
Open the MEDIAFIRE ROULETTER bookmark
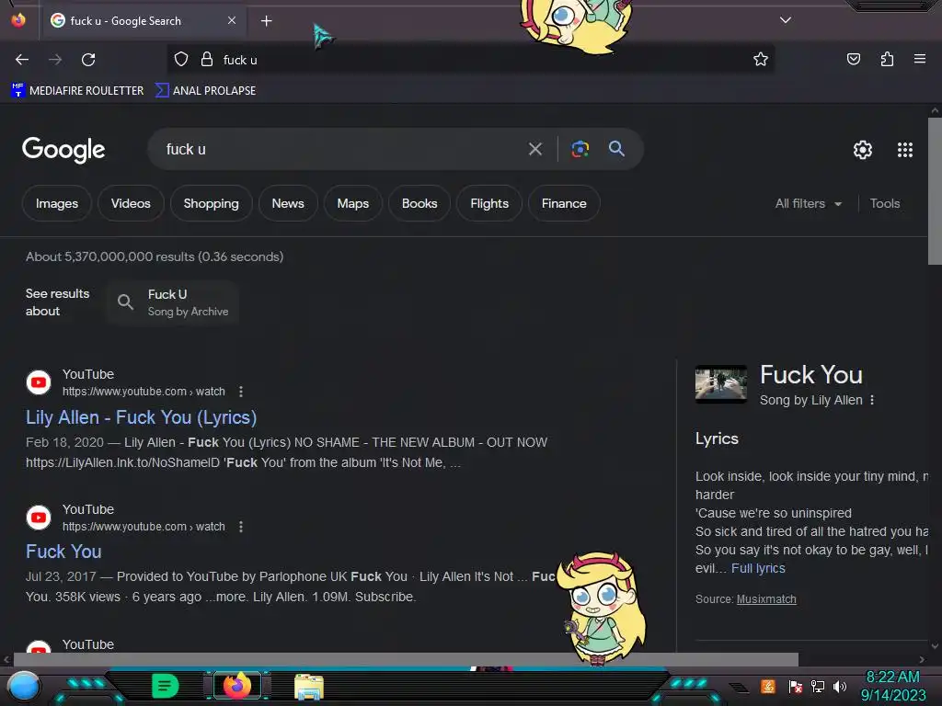pyautogui.click(x=77, y=91)
